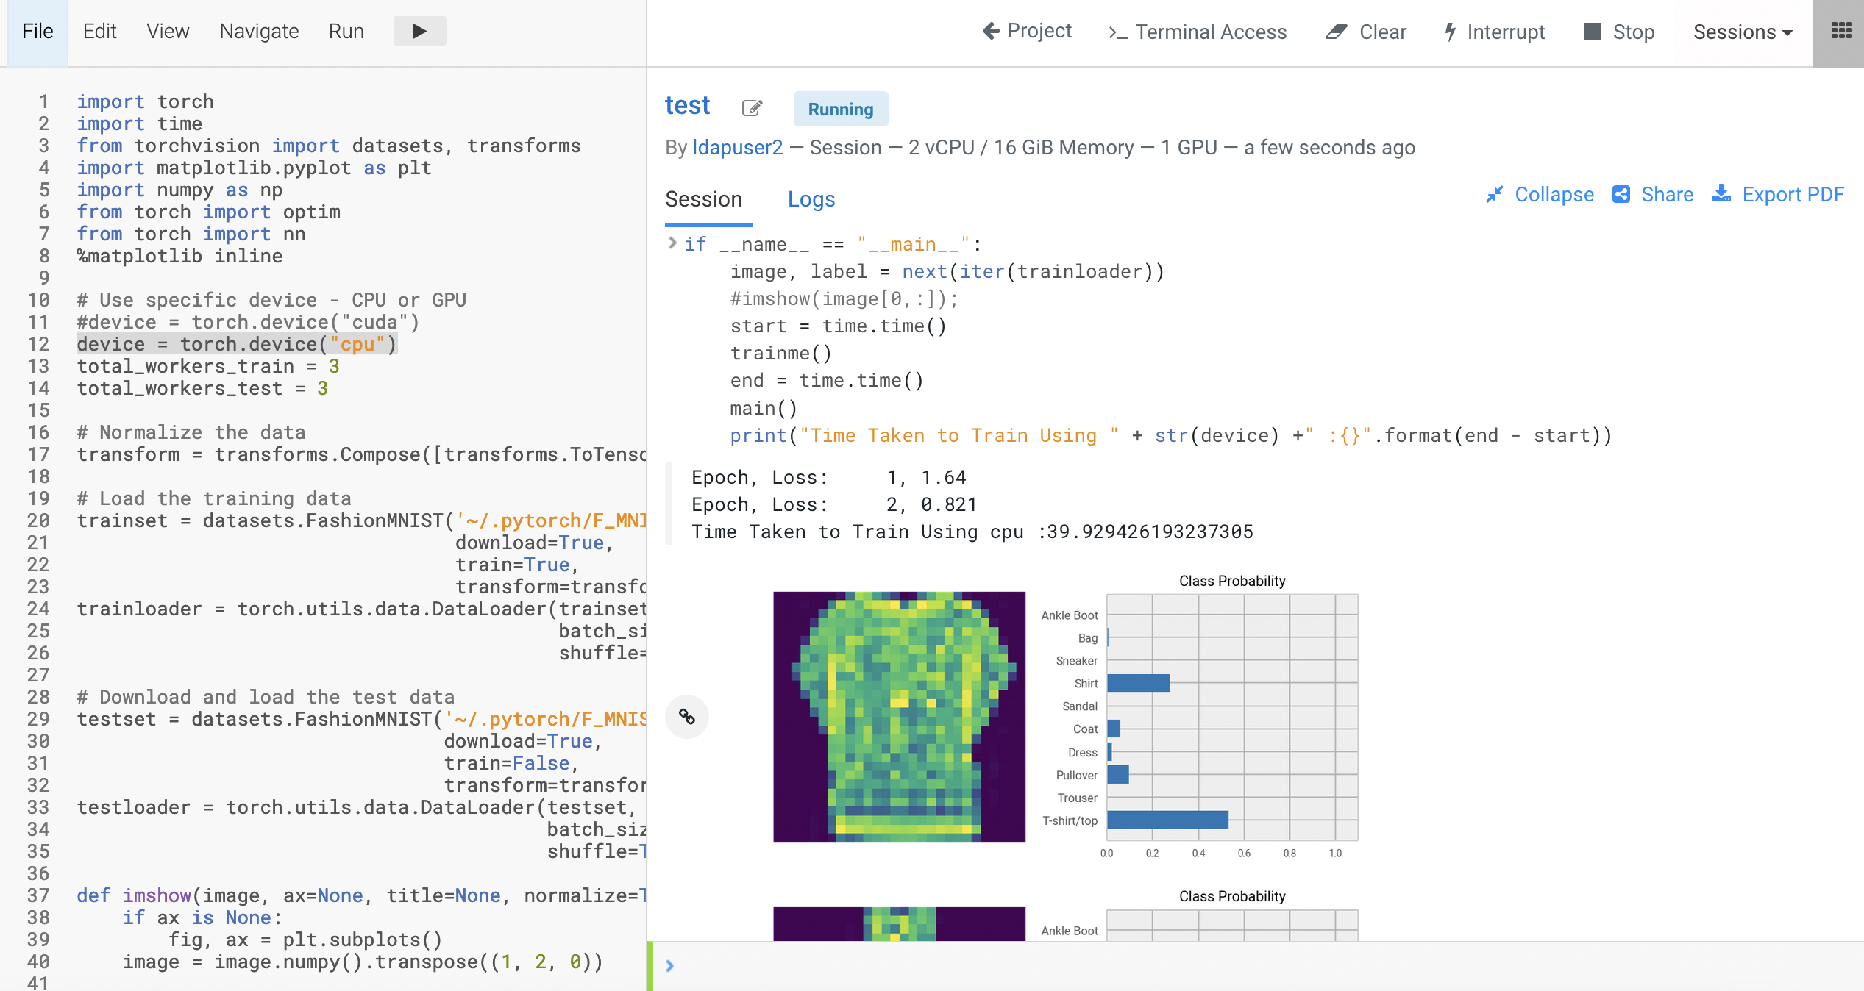This screenshot has width=1864, height=991.
Task: Switch to the Logs tab
Action: point(811,199)
